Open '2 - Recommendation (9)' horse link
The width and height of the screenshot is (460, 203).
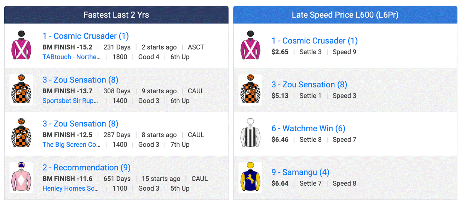[86, 168]
